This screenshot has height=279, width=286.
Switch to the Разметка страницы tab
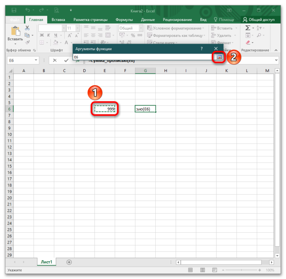(x=90, y=20)
